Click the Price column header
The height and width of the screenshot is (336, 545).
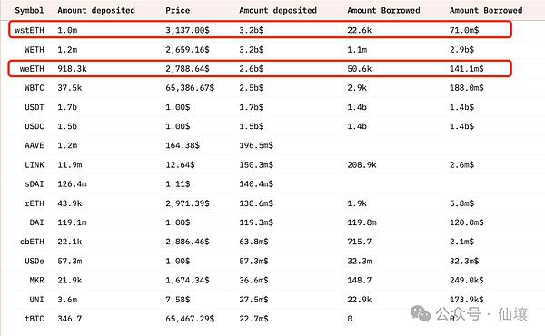tap(178, 10)
